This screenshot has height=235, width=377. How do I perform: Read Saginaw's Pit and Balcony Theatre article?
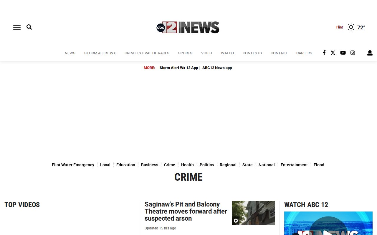pyautogui.click(x=186, y=211)
